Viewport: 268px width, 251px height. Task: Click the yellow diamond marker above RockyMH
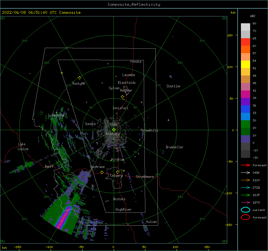coord(80,78)
